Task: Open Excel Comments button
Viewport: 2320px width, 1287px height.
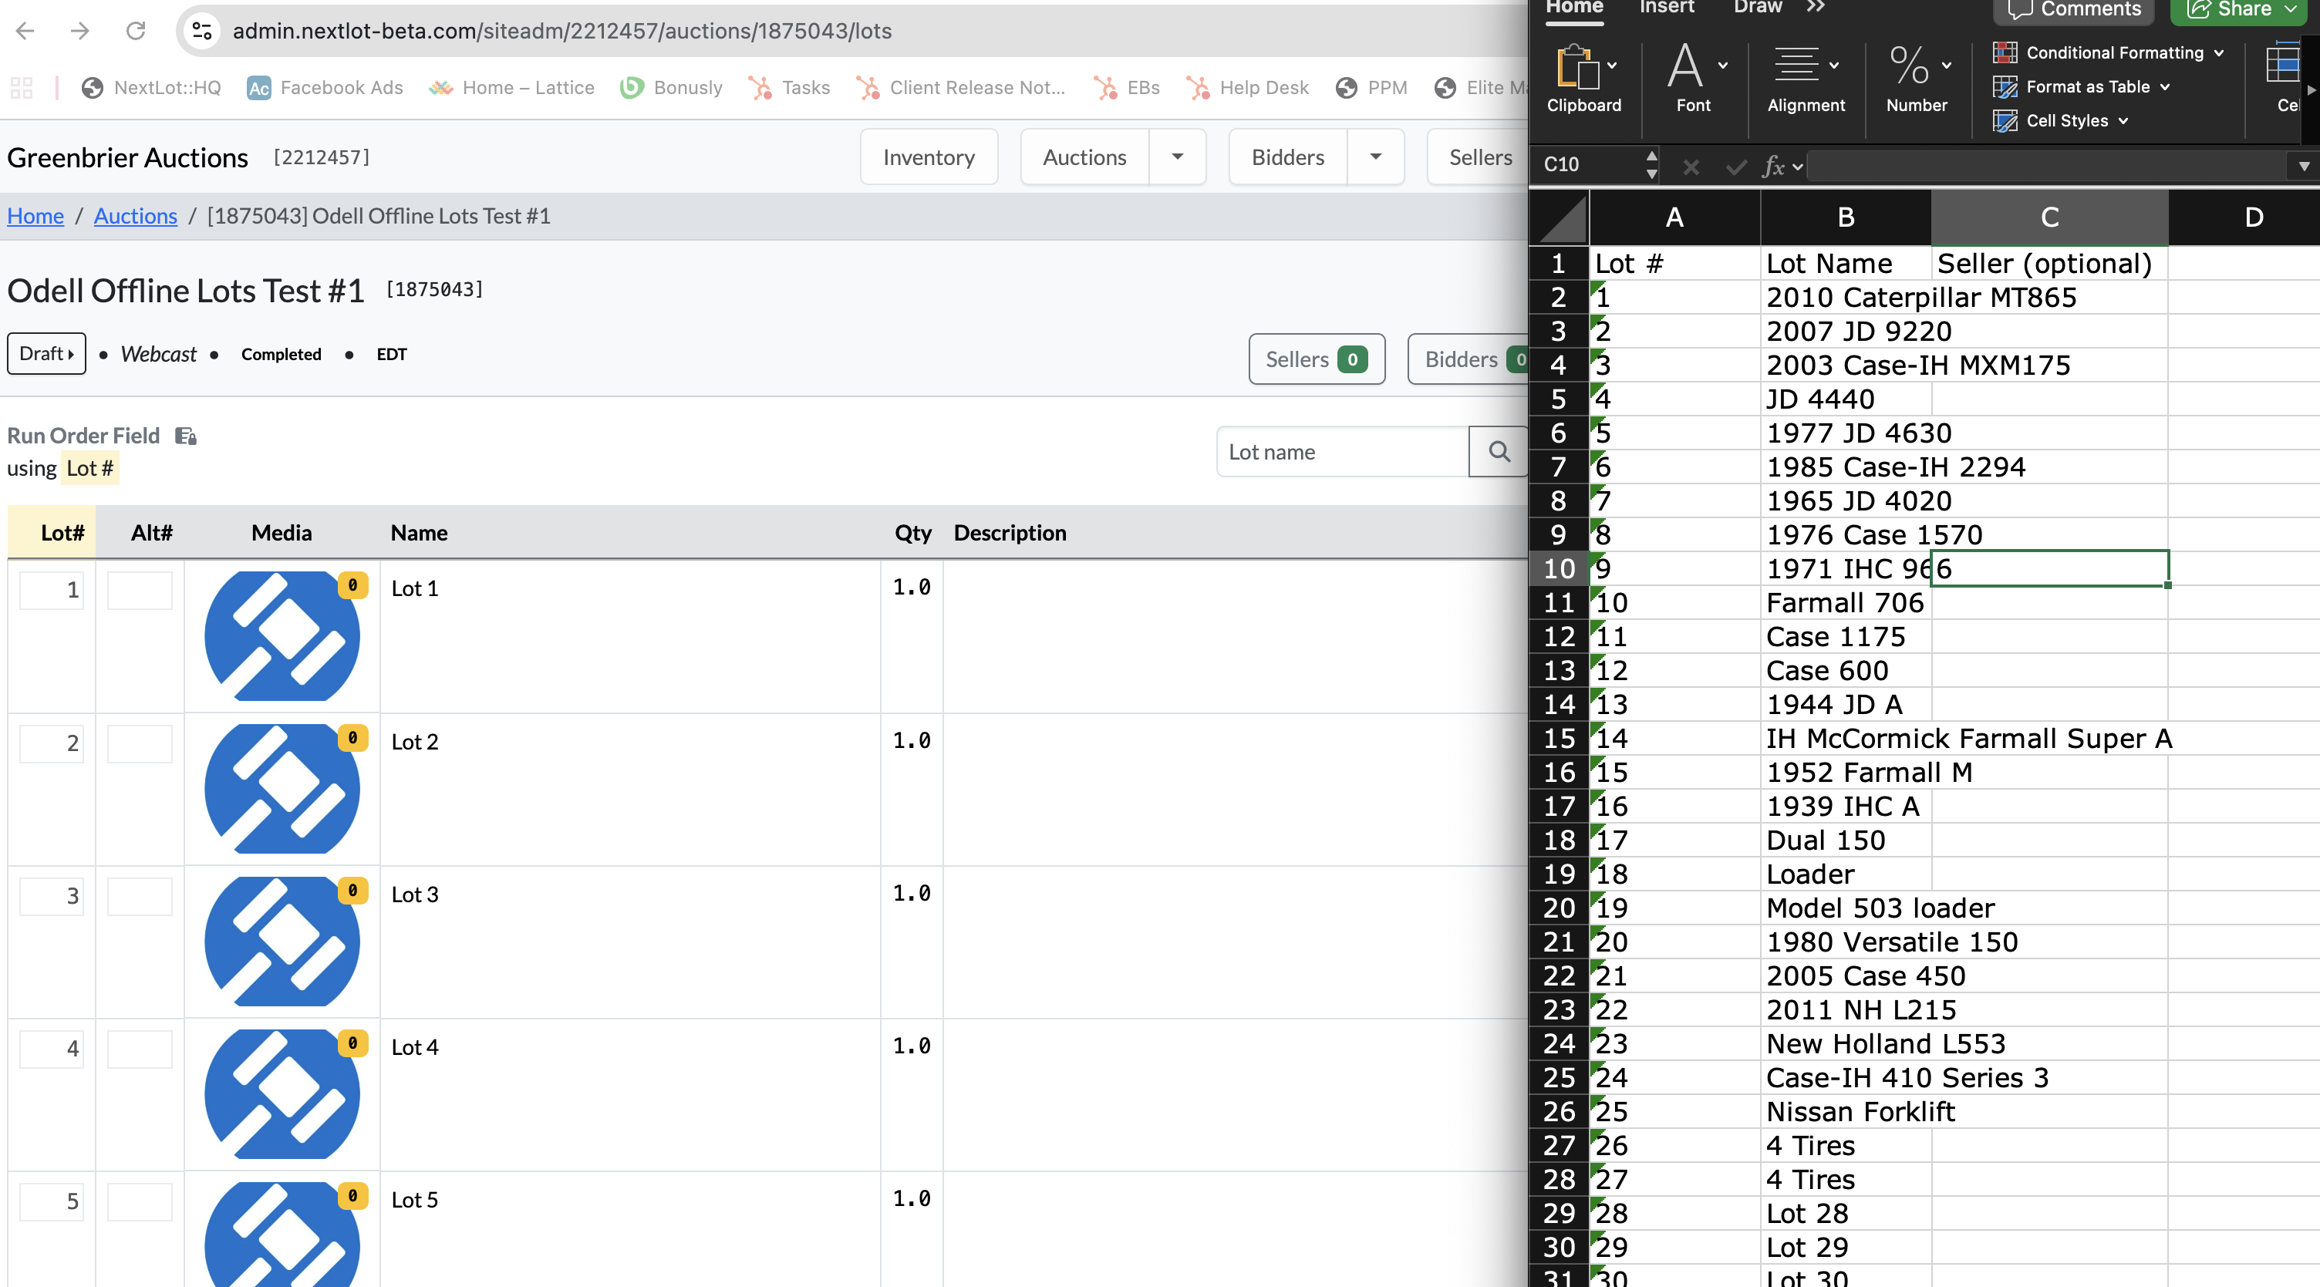Action: [2075, 9]
